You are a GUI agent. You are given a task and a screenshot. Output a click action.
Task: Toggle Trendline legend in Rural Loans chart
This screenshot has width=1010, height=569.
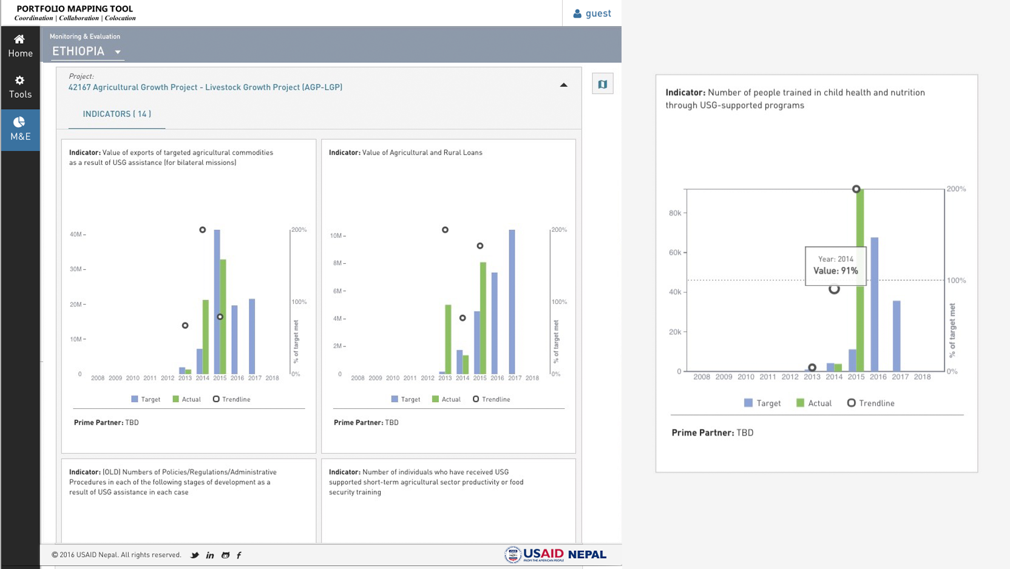pos(491,399)
